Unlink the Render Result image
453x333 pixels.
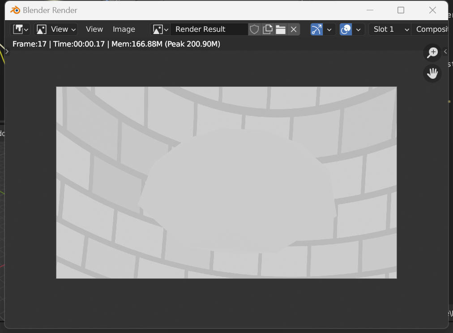pyautogui.click(x=294, y=30)
